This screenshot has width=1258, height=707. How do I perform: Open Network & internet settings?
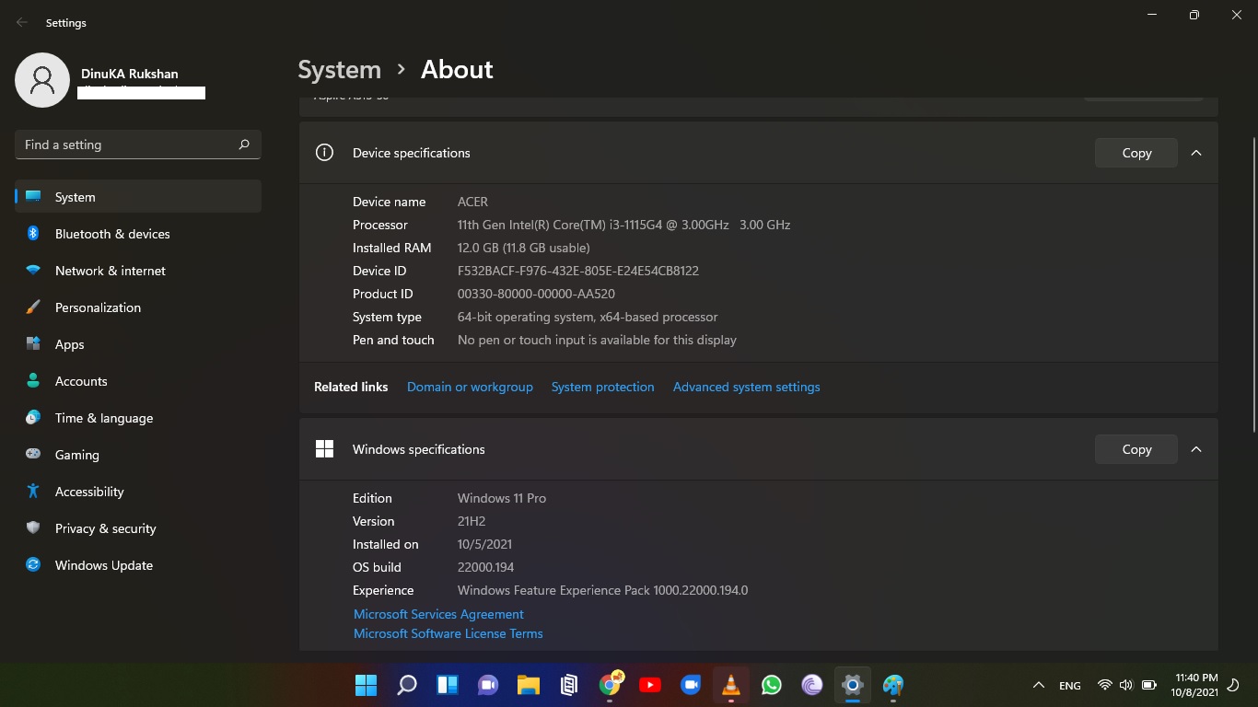138,271
